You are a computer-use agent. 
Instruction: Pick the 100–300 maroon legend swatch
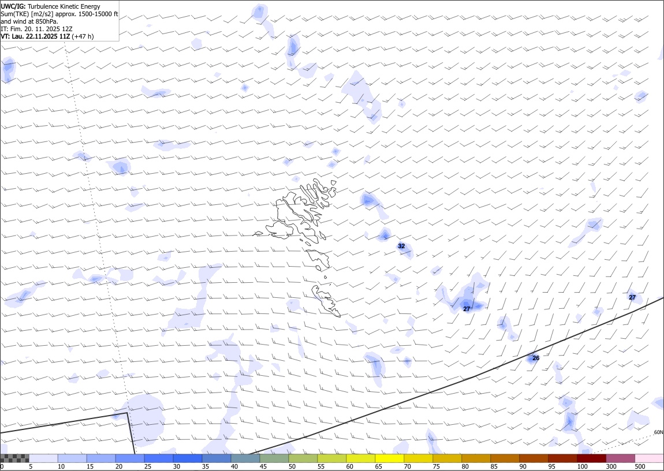click(591, 458)
